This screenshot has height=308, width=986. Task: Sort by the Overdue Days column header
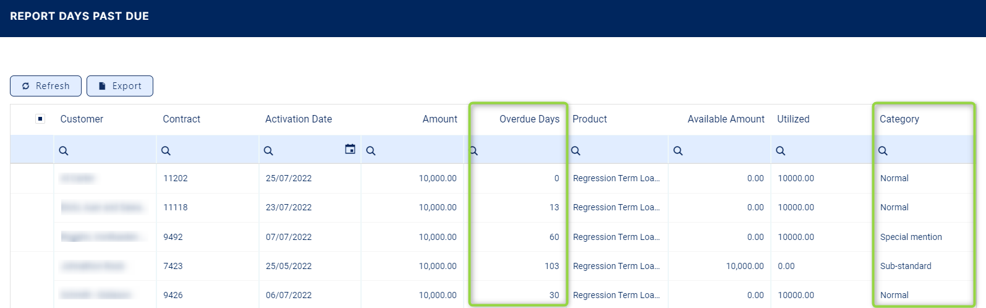pyautogui.click(x=529, y=119)
